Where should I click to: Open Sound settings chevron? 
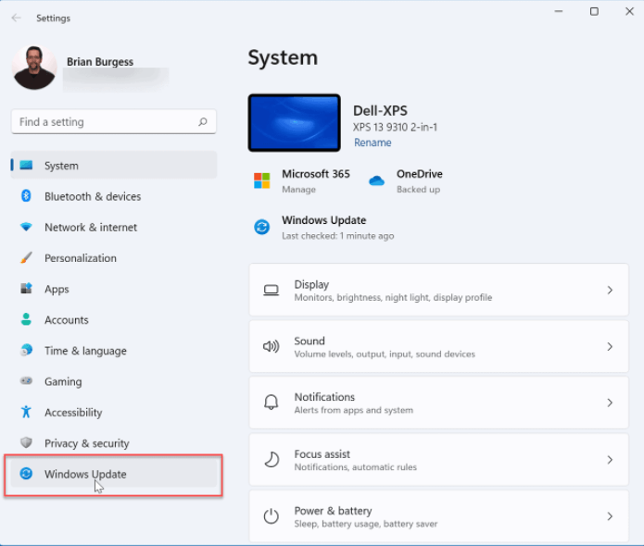(x=610, y=347)
